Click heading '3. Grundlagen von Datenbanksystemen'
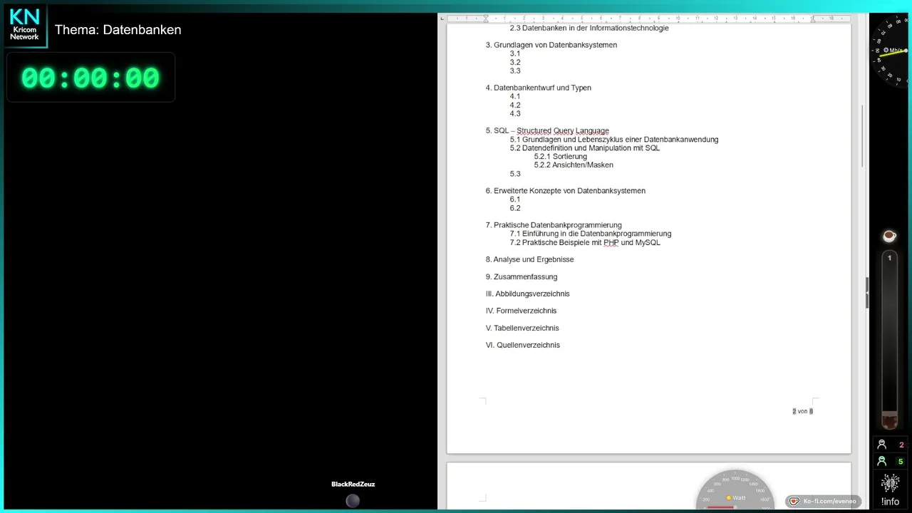This screenshot has height=513, width=912. 551,45
